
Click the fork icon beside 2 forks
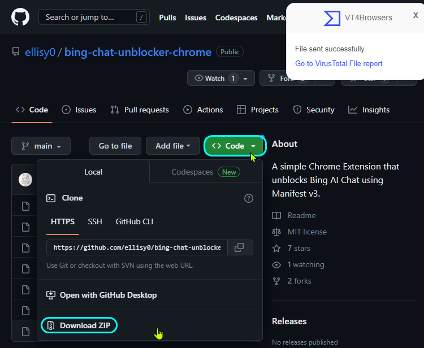pyautogui.click(x=276, y=281)
